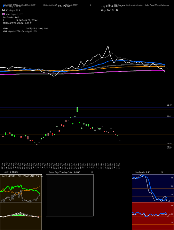Click the 'Stochastics & R' panel title
174x230 pixels.
click(142, 172)
